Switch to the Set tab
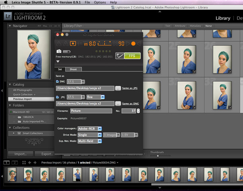Viewport: 243px width, 191px height. coord(60,69)
